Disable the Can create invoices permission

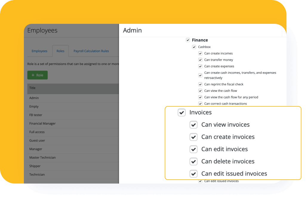point(193,137)
